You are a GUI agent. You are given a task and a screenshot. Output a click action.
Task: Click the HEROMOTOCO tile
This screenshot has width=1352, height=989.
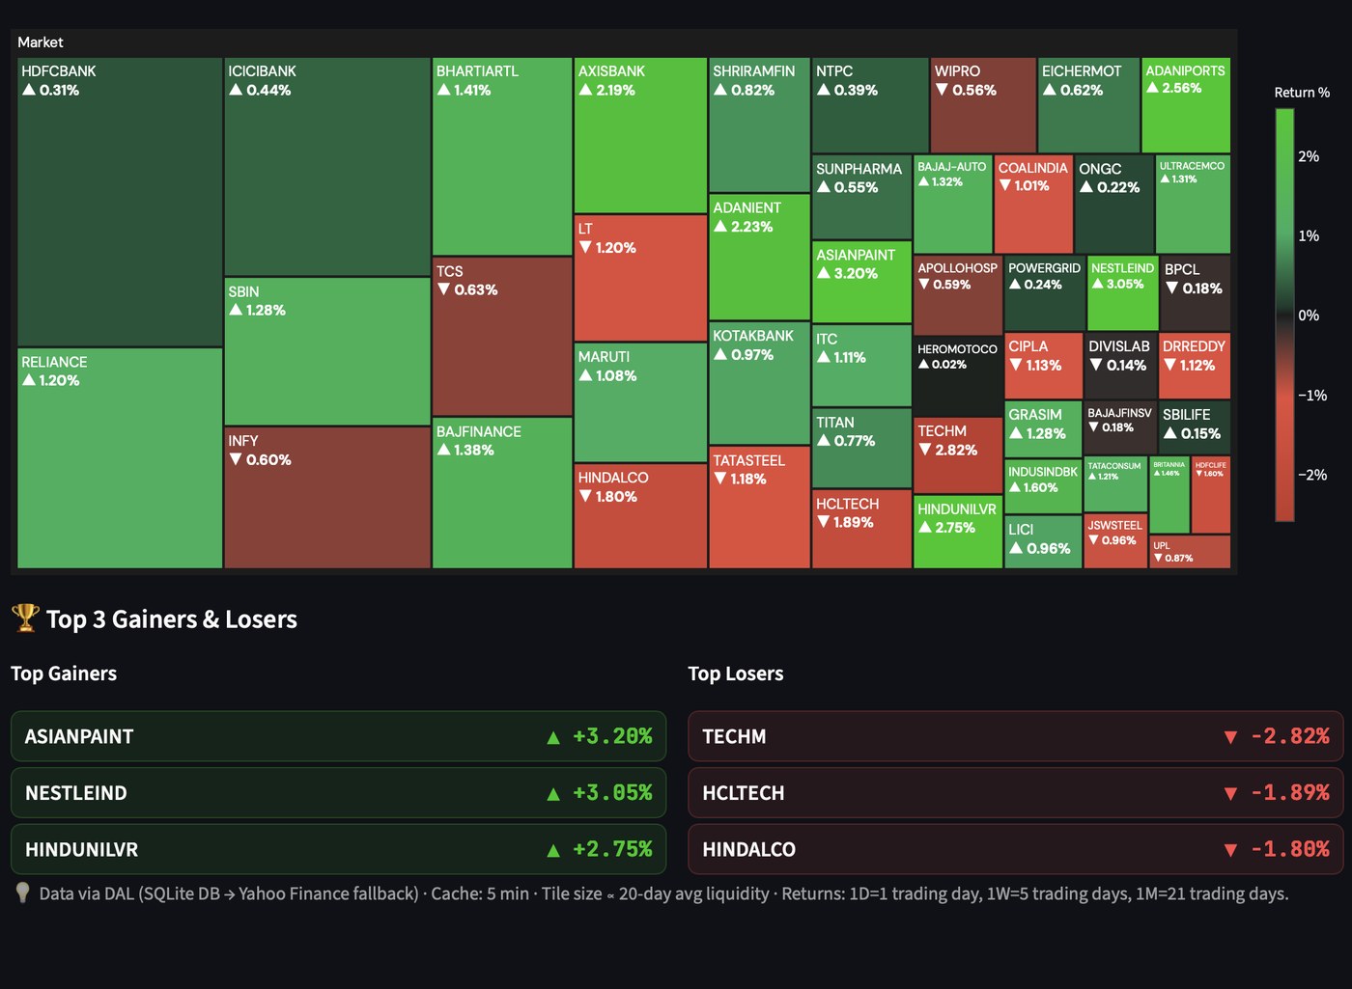[958, 376]
